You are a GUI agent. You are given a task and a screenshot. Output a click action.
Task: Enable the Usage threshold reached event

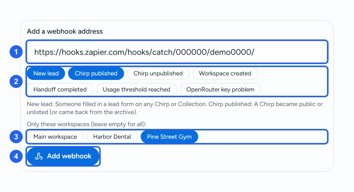[136, 89]
